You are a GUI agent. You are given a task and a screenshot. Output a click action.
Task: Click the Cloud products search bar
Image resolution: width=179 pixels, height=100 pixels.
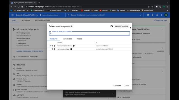point(104,15)
